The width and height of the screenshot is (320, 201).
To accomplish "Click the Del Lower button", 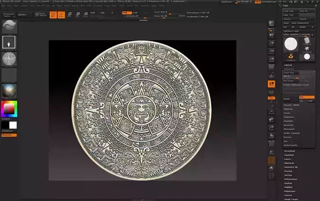I will click(x=291, y=81).
